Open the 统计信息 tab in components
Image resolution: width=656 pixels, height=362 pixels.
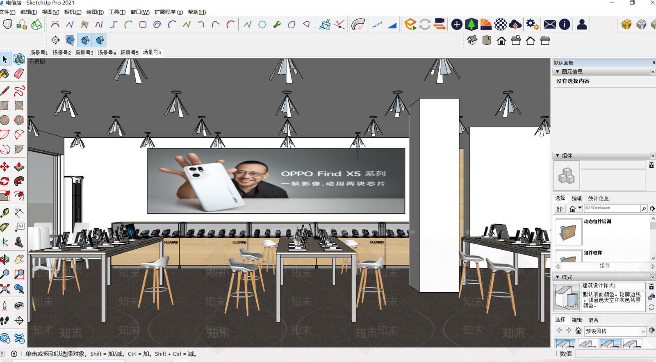click(x=599, y=198)
